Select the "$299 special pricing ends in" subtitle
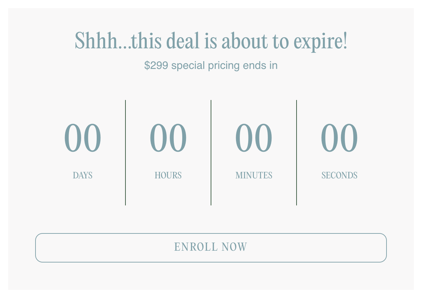The width and height of the screenshot is (422, 300). [x=211, y=65]
